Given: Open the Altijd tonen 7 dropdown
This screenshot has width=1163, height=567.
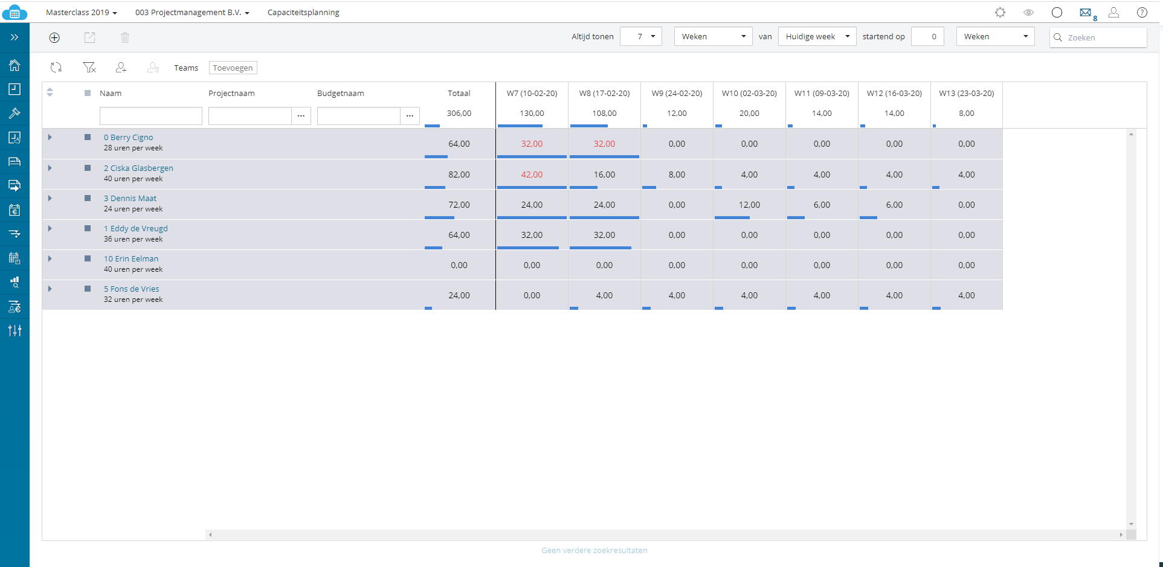Looking at the screenshot, I should 641,36.
